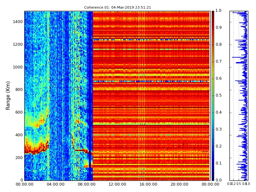
Task: Select the 1000 range tick label
Action: click(18, 67)
